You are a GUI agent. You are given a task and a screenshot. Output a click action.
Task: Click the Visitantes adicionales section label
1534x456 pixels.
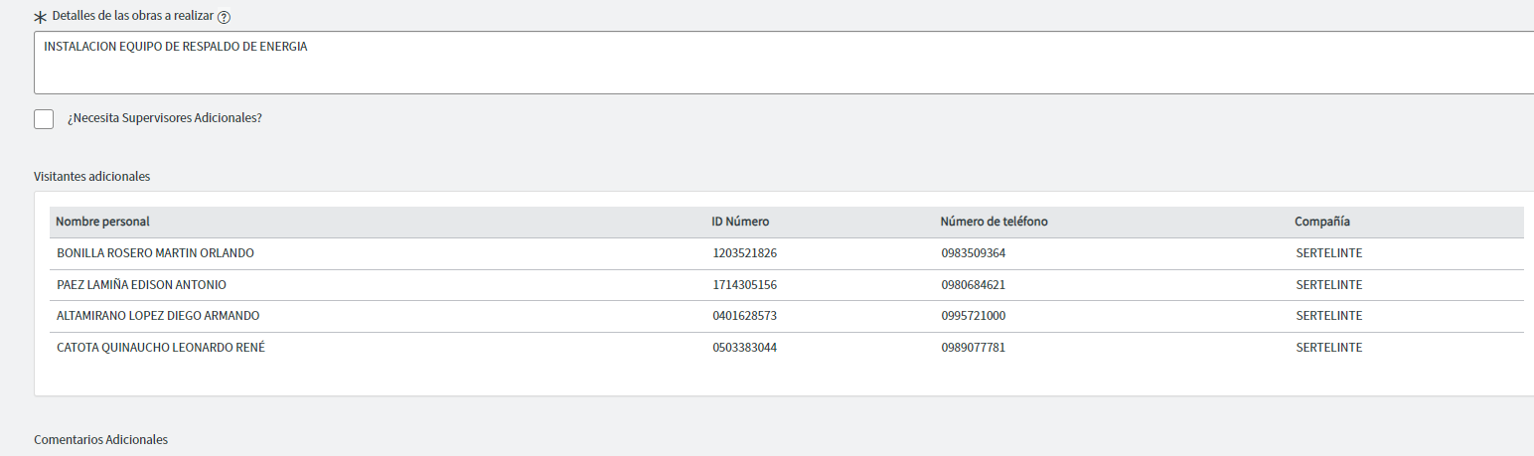(x=91, y=176)
